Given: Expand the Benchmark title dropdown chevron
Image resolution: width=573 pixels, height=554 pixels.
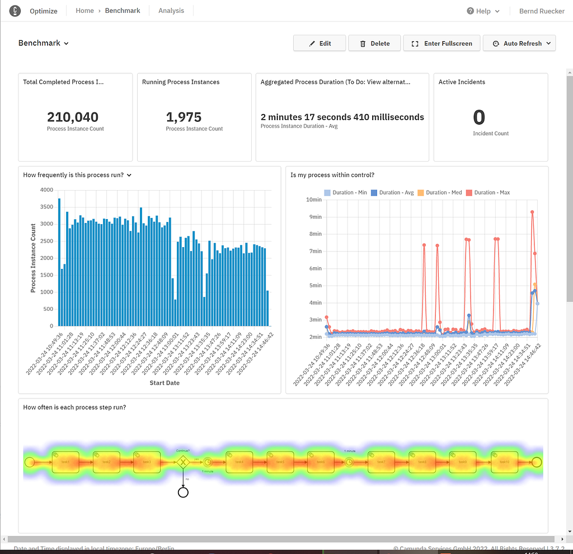Looking at the screenshot, I should [66, 44].
